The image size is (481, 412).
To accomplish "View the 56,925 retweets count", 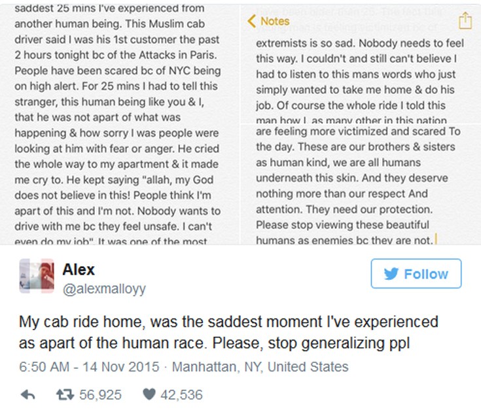I will click(x=100, y=394).
